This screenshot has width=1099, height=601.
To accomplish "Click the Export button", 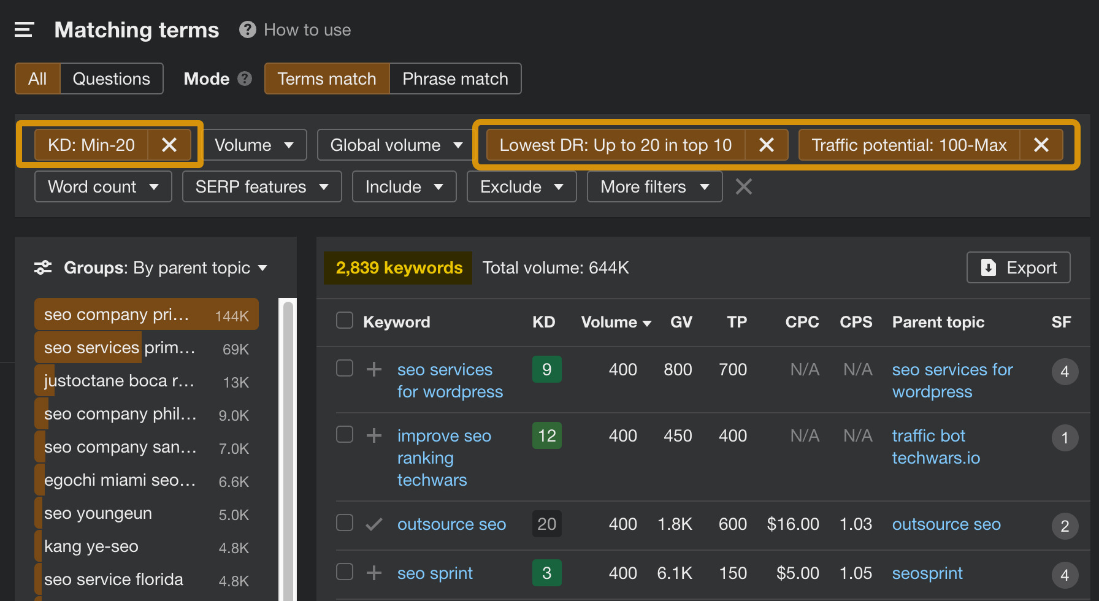I will click(1018, 267).
